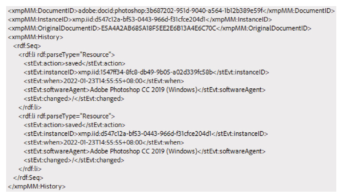The image size is (342, 195).
Task: Click the opening xmpMM:History tag
Action: [x=35, y=37]
